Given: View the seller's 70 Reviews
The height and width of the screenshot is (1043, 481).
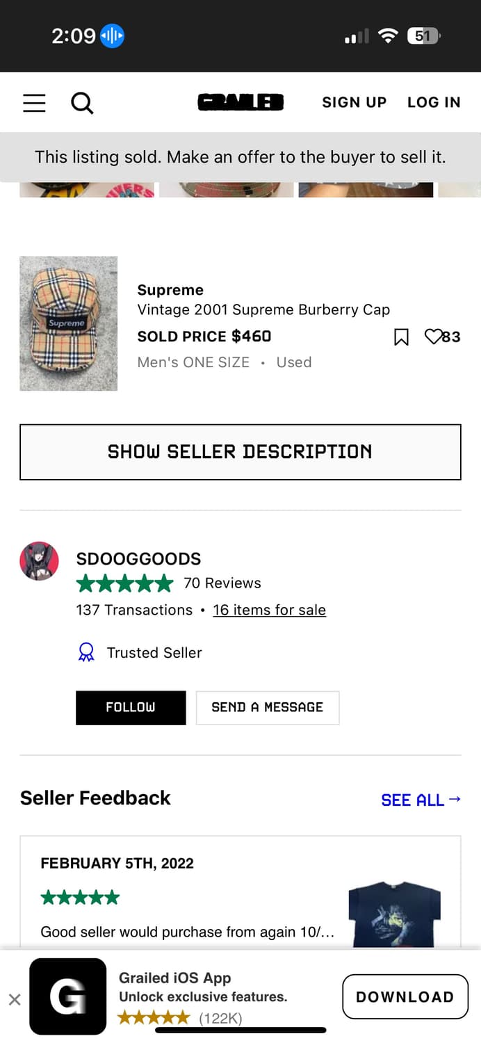Looking at the screenshot, I should coord(222,583).
